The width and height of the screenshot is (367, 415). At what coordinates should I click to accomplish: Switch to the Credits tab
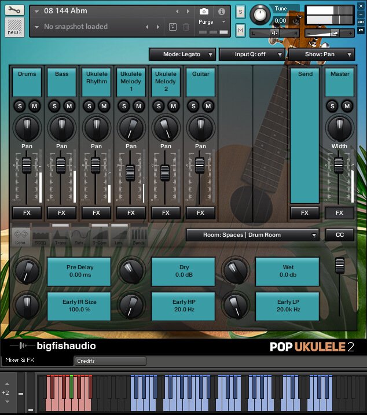pos(110,361)
